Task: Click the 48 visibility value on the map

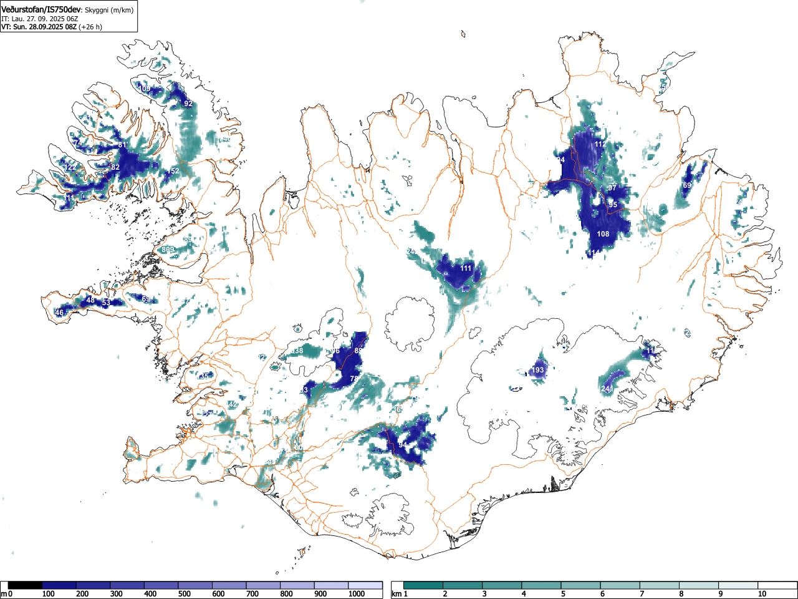Action: (x=90, y=300)
